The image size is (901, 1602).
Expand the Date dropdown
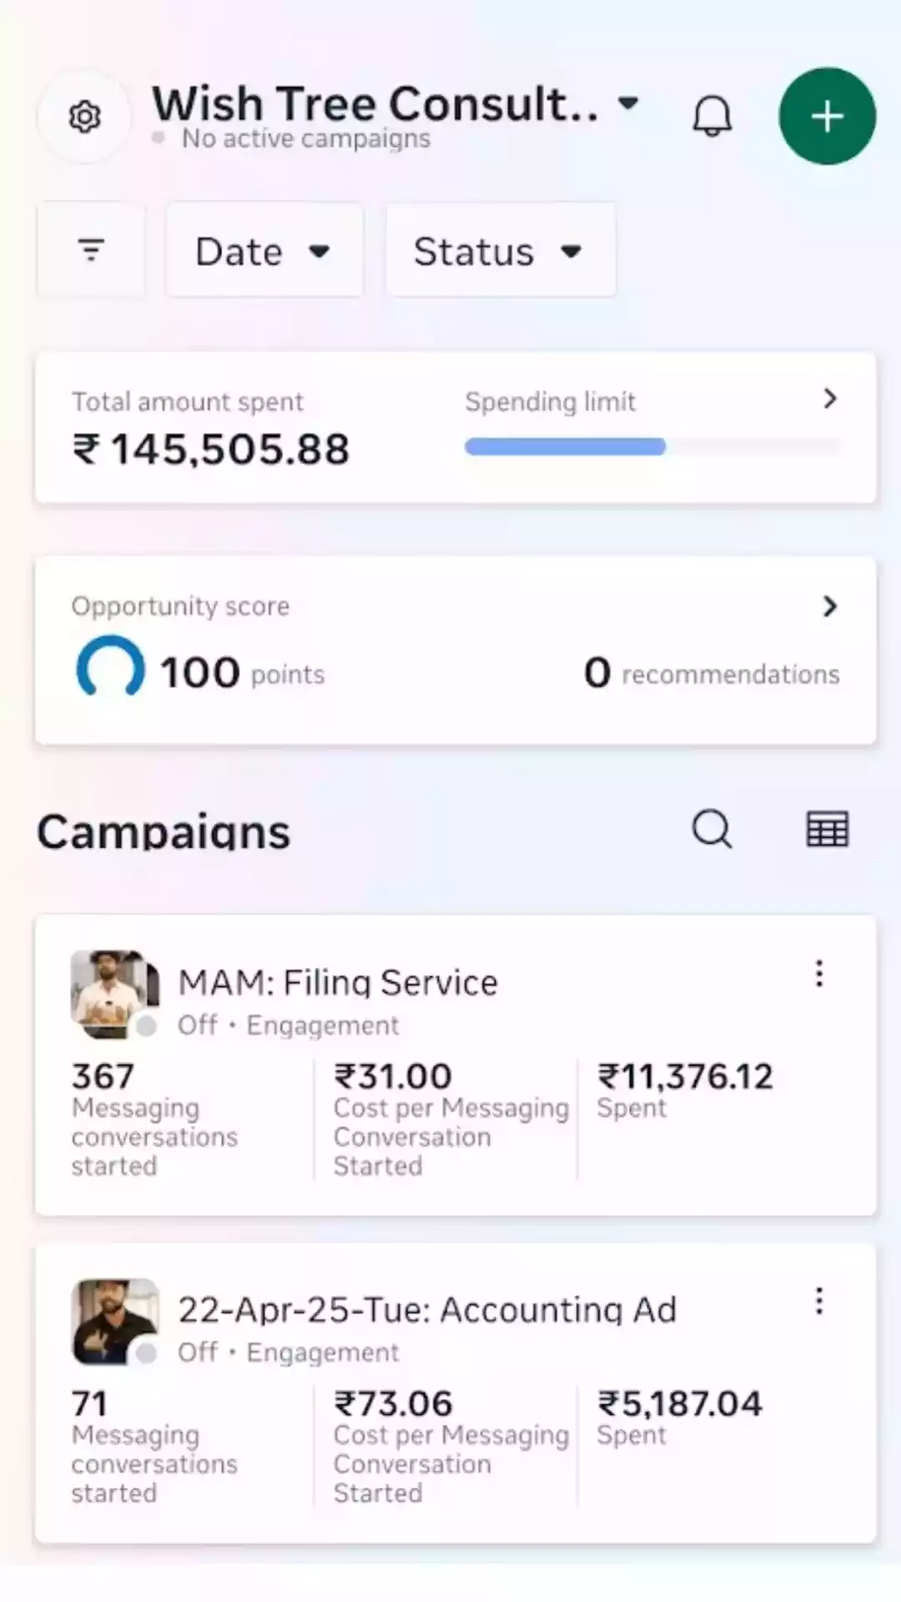264,250
